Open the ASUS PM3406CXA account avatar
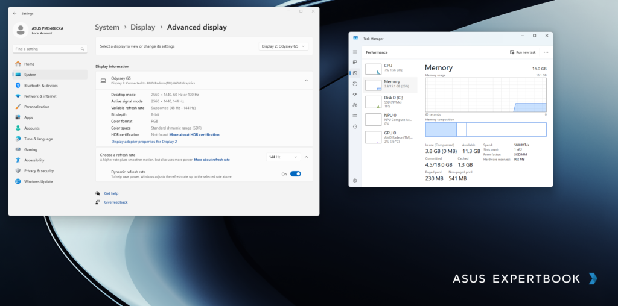Image resolution: width=618 pixels, height=306 pixels. 21,30
